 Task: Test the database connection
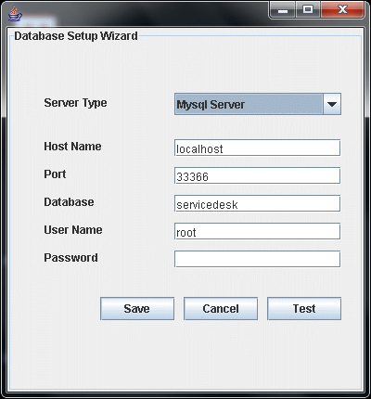pos(304,309)
